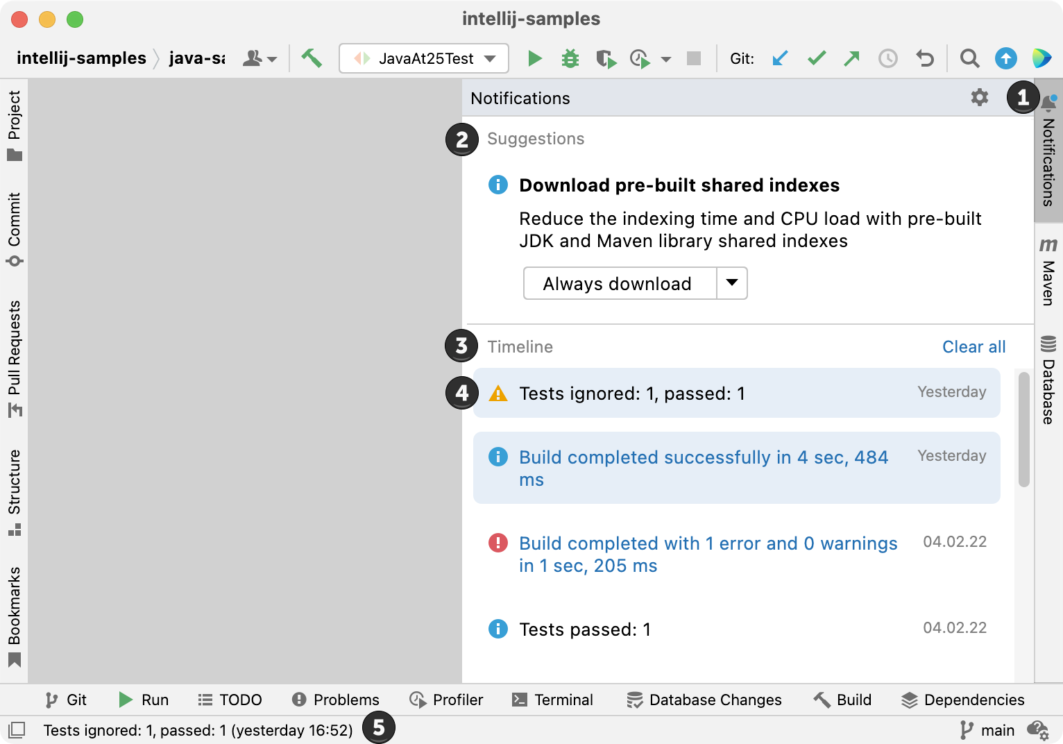
Task: Expand the more run actions arrow
Action: pyautogui.click(x=666, y=59)
